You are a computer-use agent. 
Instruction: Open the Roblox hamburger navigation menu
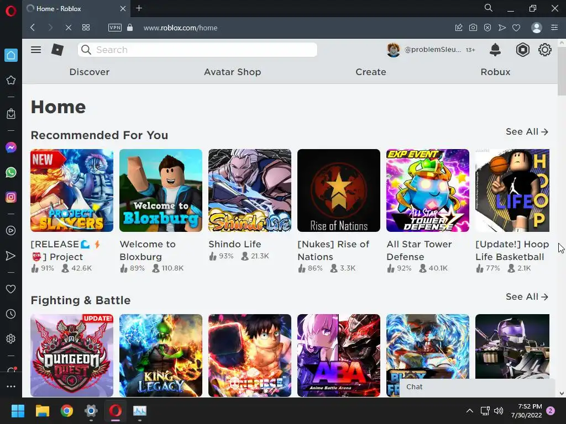tap(36, 50)
